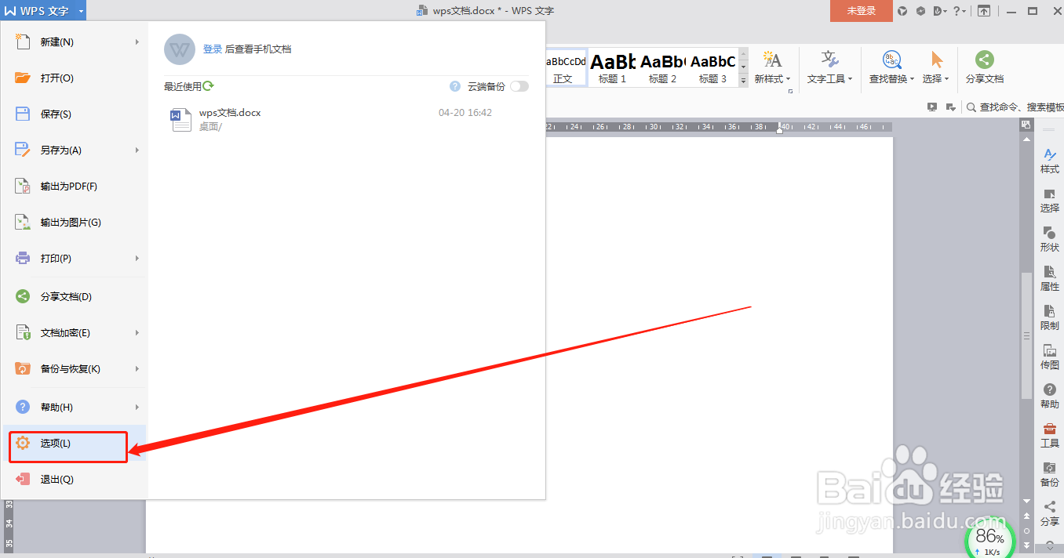Open 工具 in the right sidebar
The width and height of the screenshot is (1064, 558).
[x=1050, y=436]
